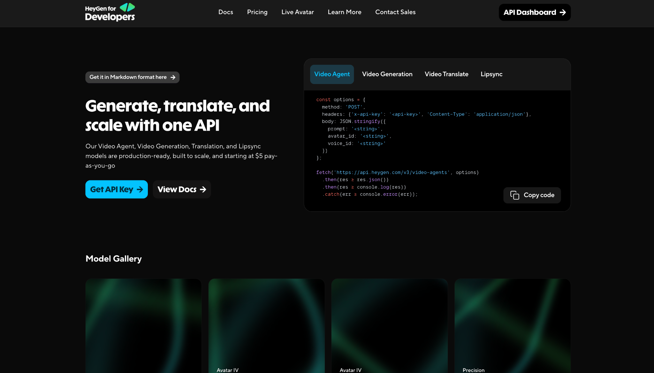Open the Pricing page link
The width and height of the screenshot is (654, 373).
tap(257, 12)
